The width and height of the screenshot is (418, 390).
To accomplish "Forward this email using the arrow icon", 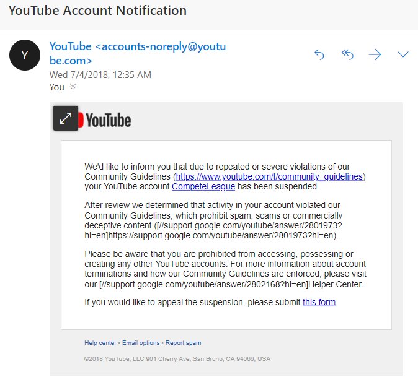I will click(375, 54).
